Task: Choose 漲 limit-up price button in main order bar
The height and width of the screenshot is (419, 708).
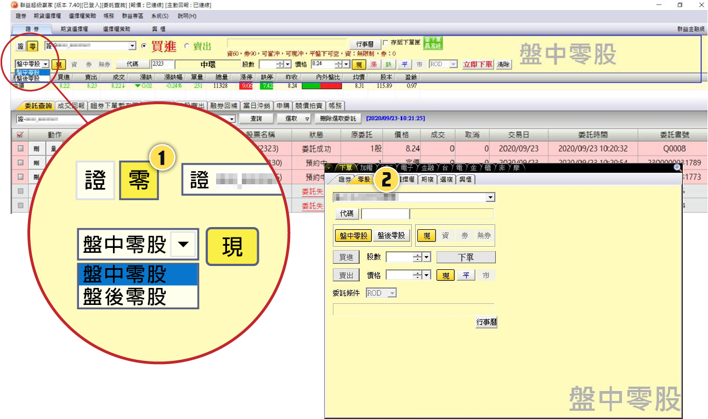Action: pyautogui.click(x=373, y=64)
